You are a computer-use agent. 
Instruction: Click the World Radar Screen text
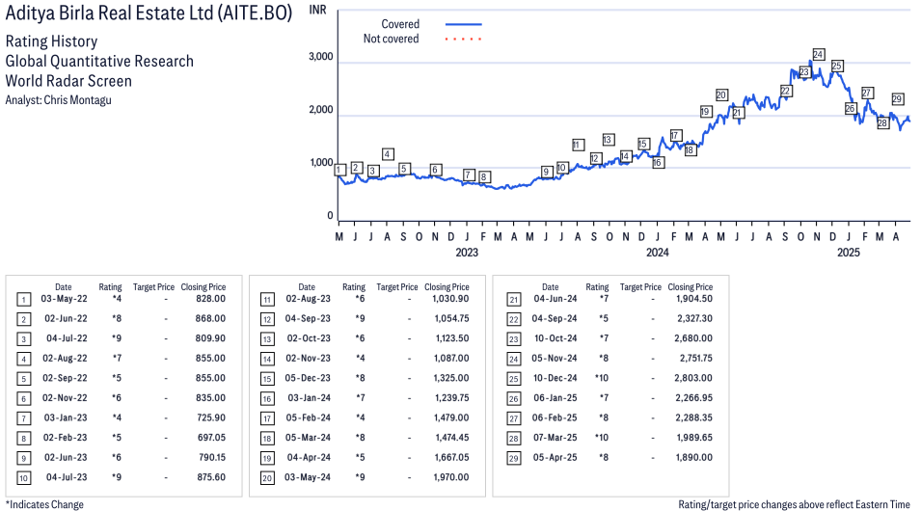tap(68, 81)
